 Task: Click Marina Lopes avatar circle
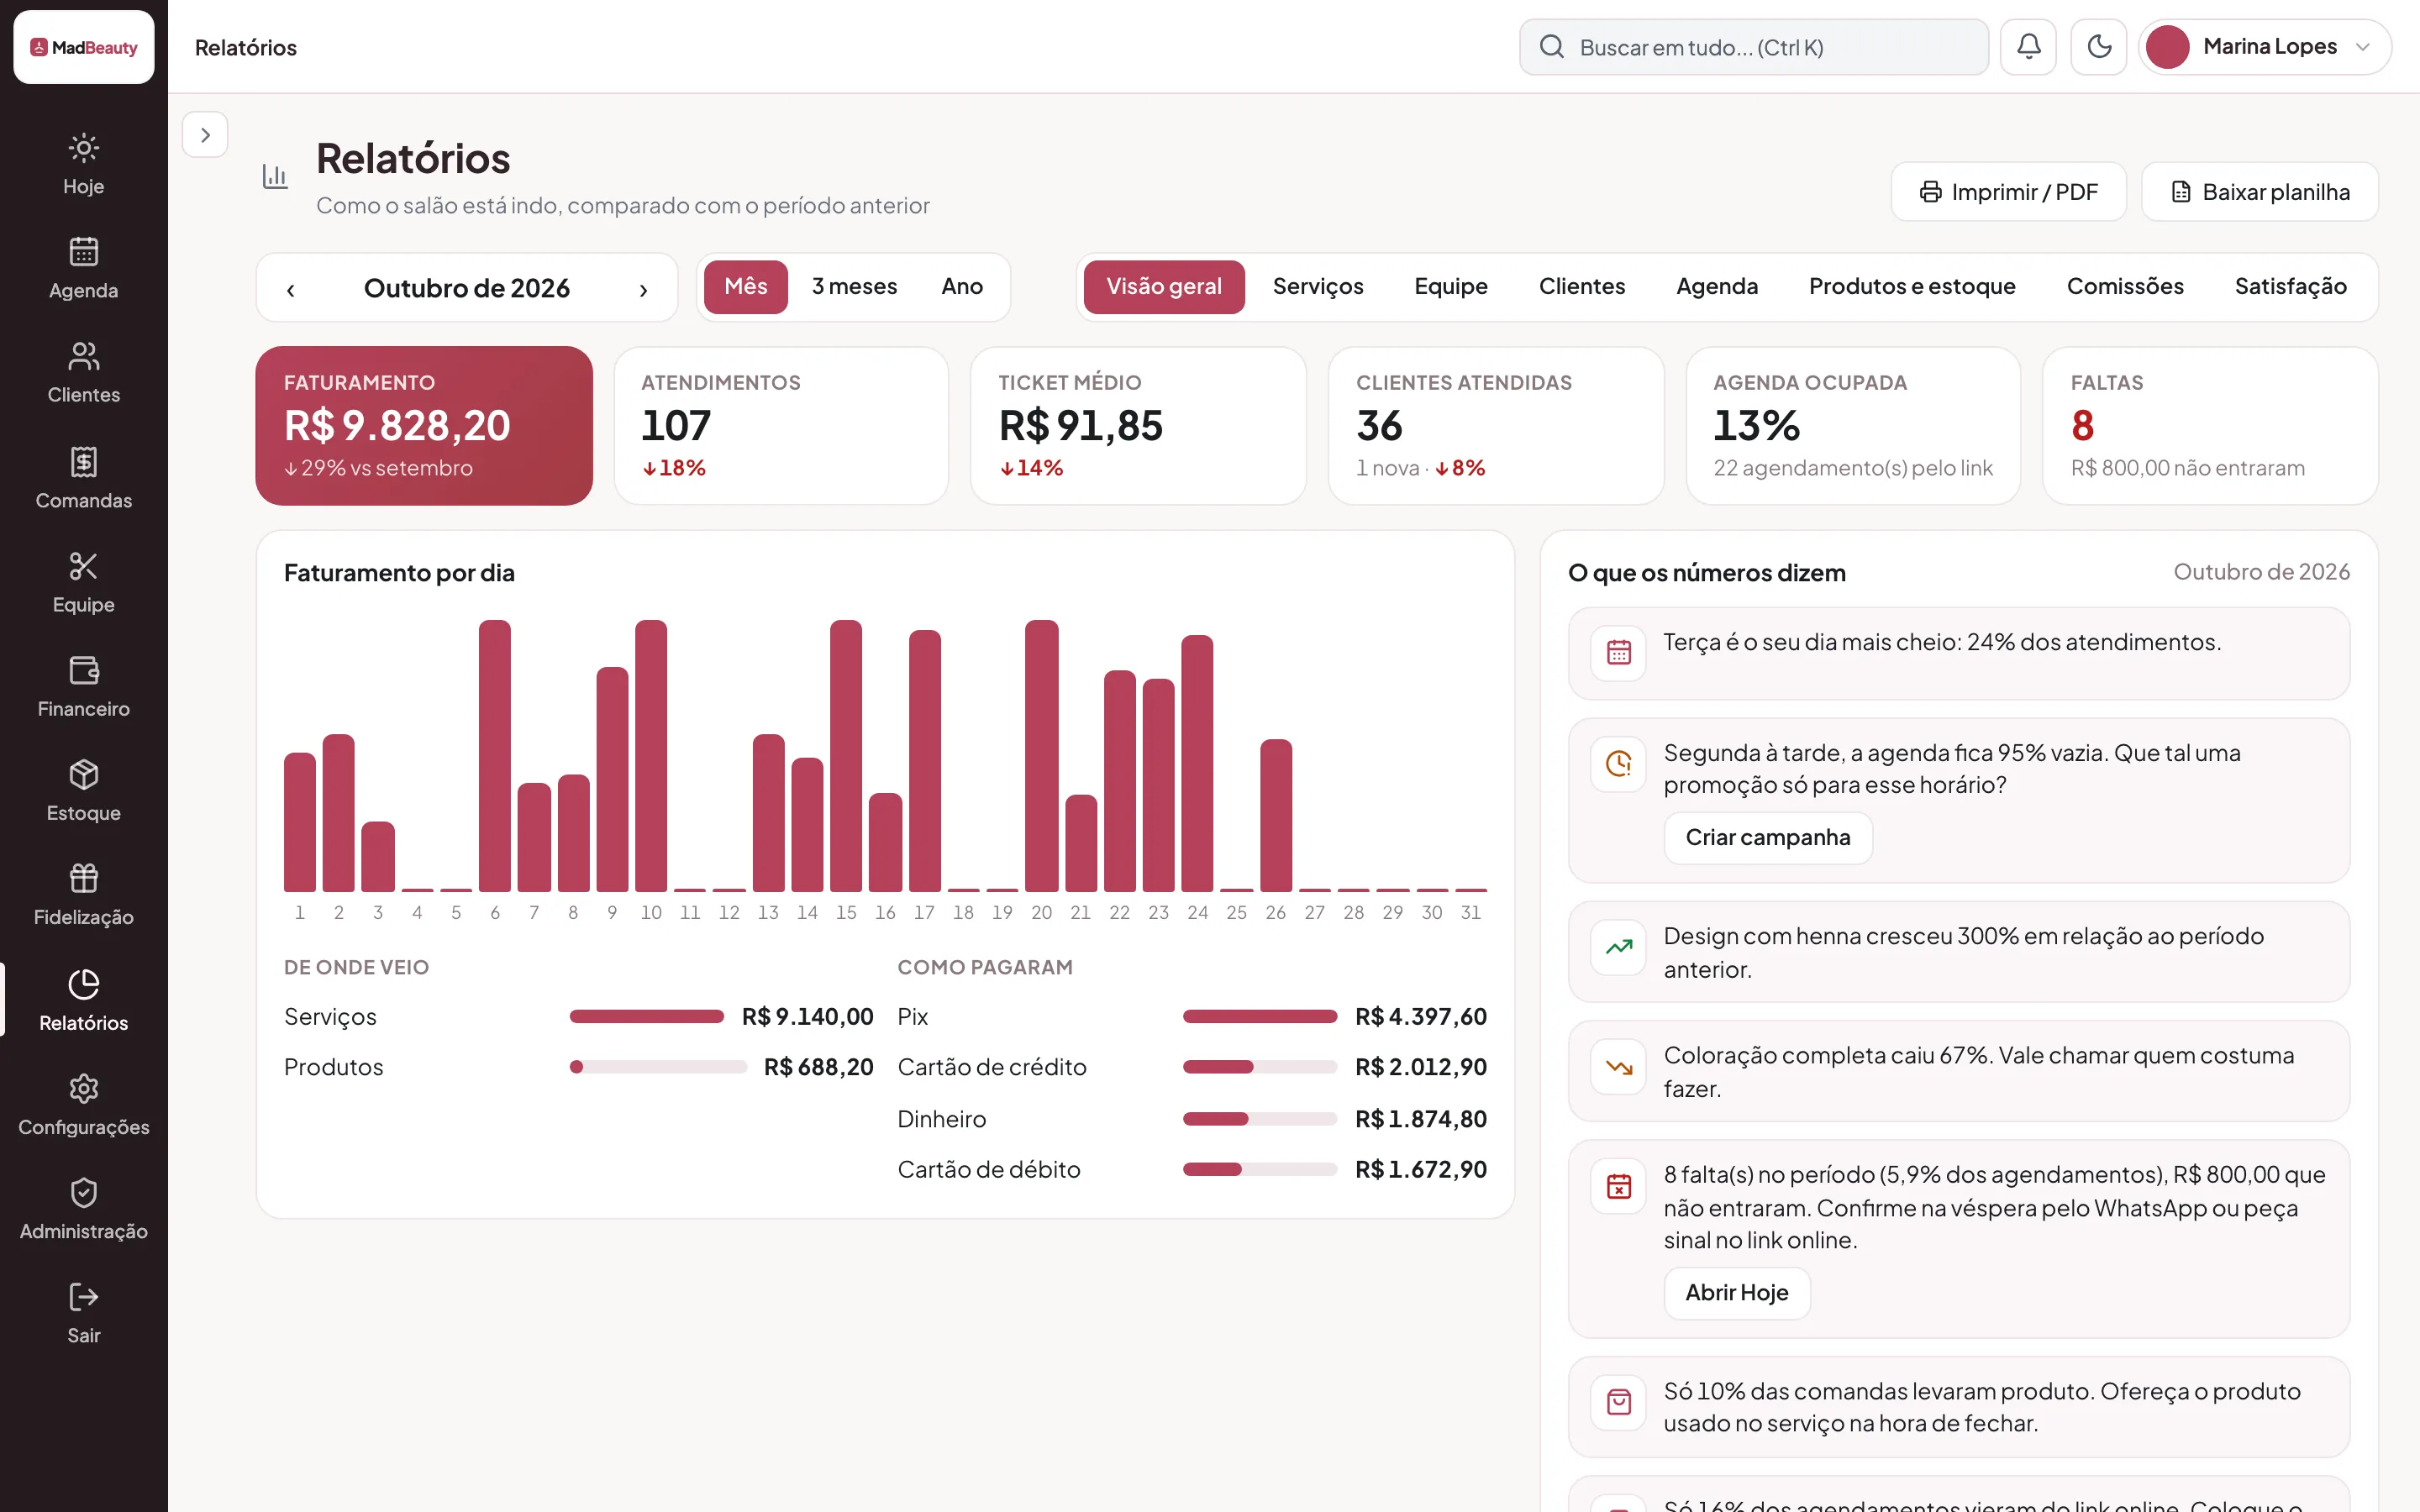[2168, 47]
